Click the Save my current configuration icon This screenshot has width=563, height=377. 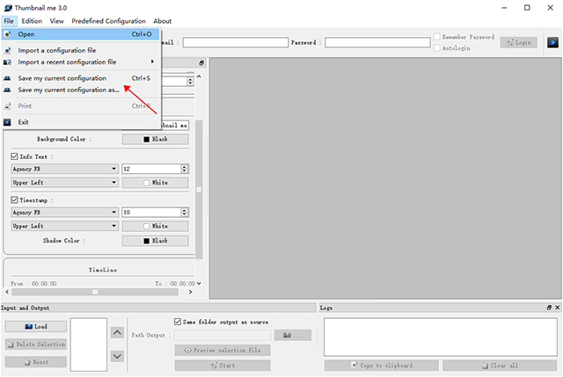(x=8, y=78)
